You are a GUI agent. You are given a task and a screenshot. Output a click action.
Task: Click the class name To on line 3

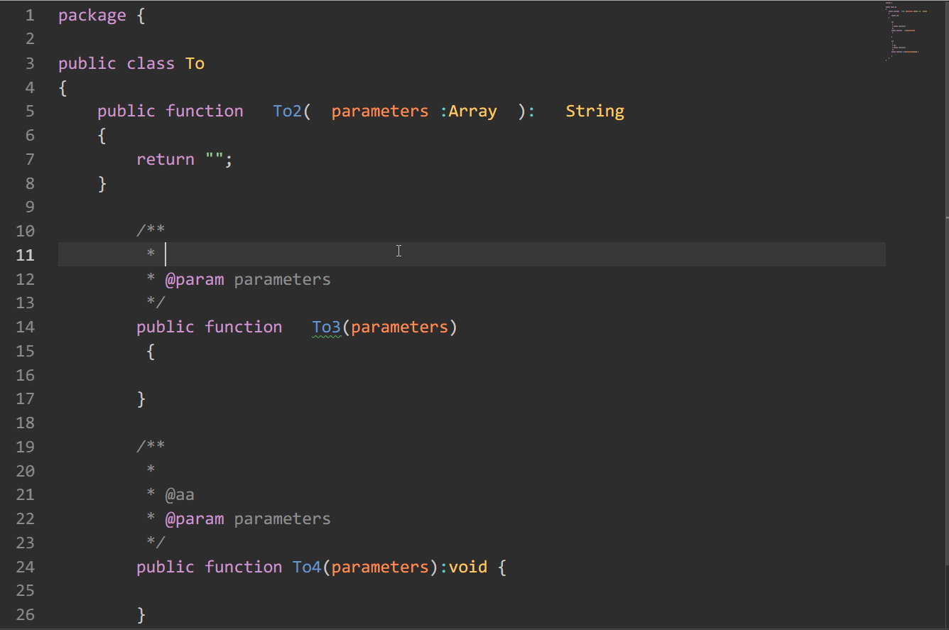(x=195, y=64)
